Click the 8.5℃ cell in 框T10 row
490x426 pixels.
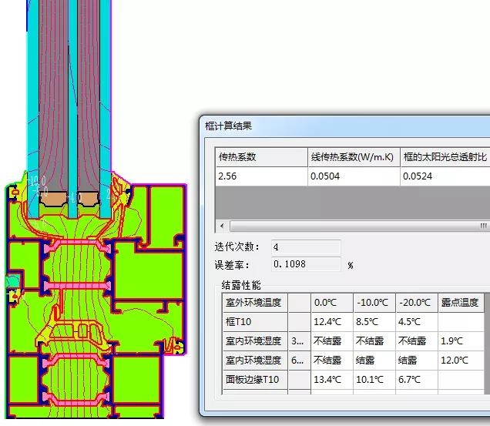click(x=374, y=322)
